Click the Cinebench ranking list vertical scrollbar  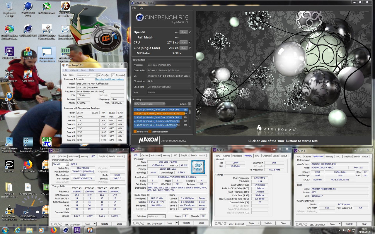pos(190,118)
